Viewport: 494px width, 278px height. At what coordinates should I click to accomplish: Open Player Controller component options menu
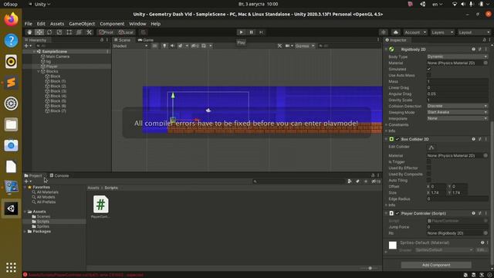coord(486,213)
